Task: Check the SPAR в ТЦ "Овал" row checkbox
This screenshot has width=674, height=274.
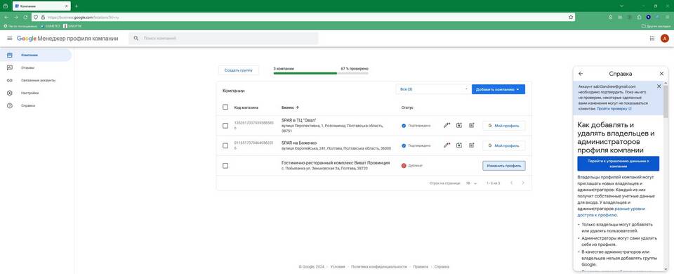Action: tap(225, 126)
